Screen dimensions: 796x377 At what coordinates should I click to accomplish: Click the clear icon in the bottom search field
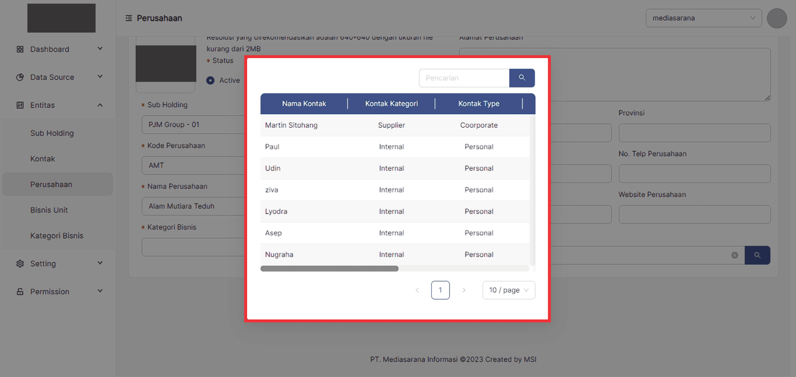[x=735, y=255]
